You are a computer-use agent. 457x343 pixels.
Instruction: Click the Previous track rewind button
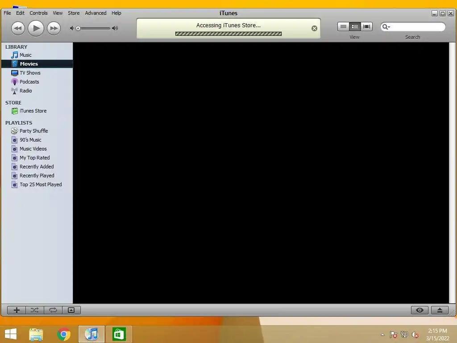[18, 28]
